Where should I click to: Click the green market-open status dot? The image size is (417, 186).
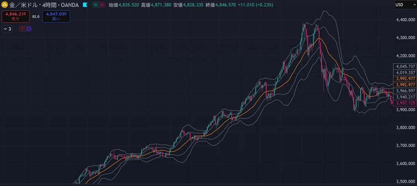pos(95,5)
